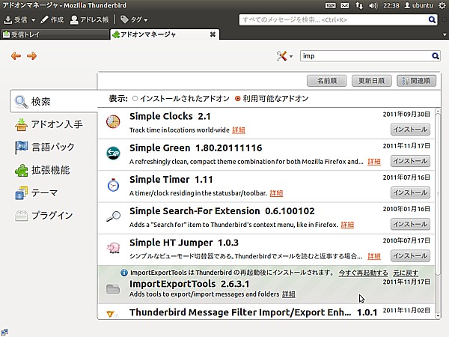Click the results list vertical scrollbar
449x337 pixels.
pyautogui.click(x=438, y=192)
